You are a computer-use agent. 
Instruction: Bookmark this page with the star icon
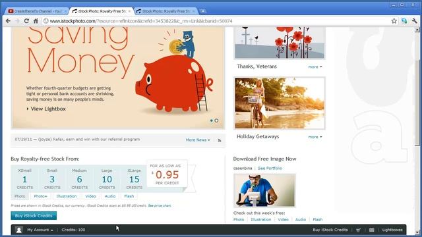[x=394, y=20]
